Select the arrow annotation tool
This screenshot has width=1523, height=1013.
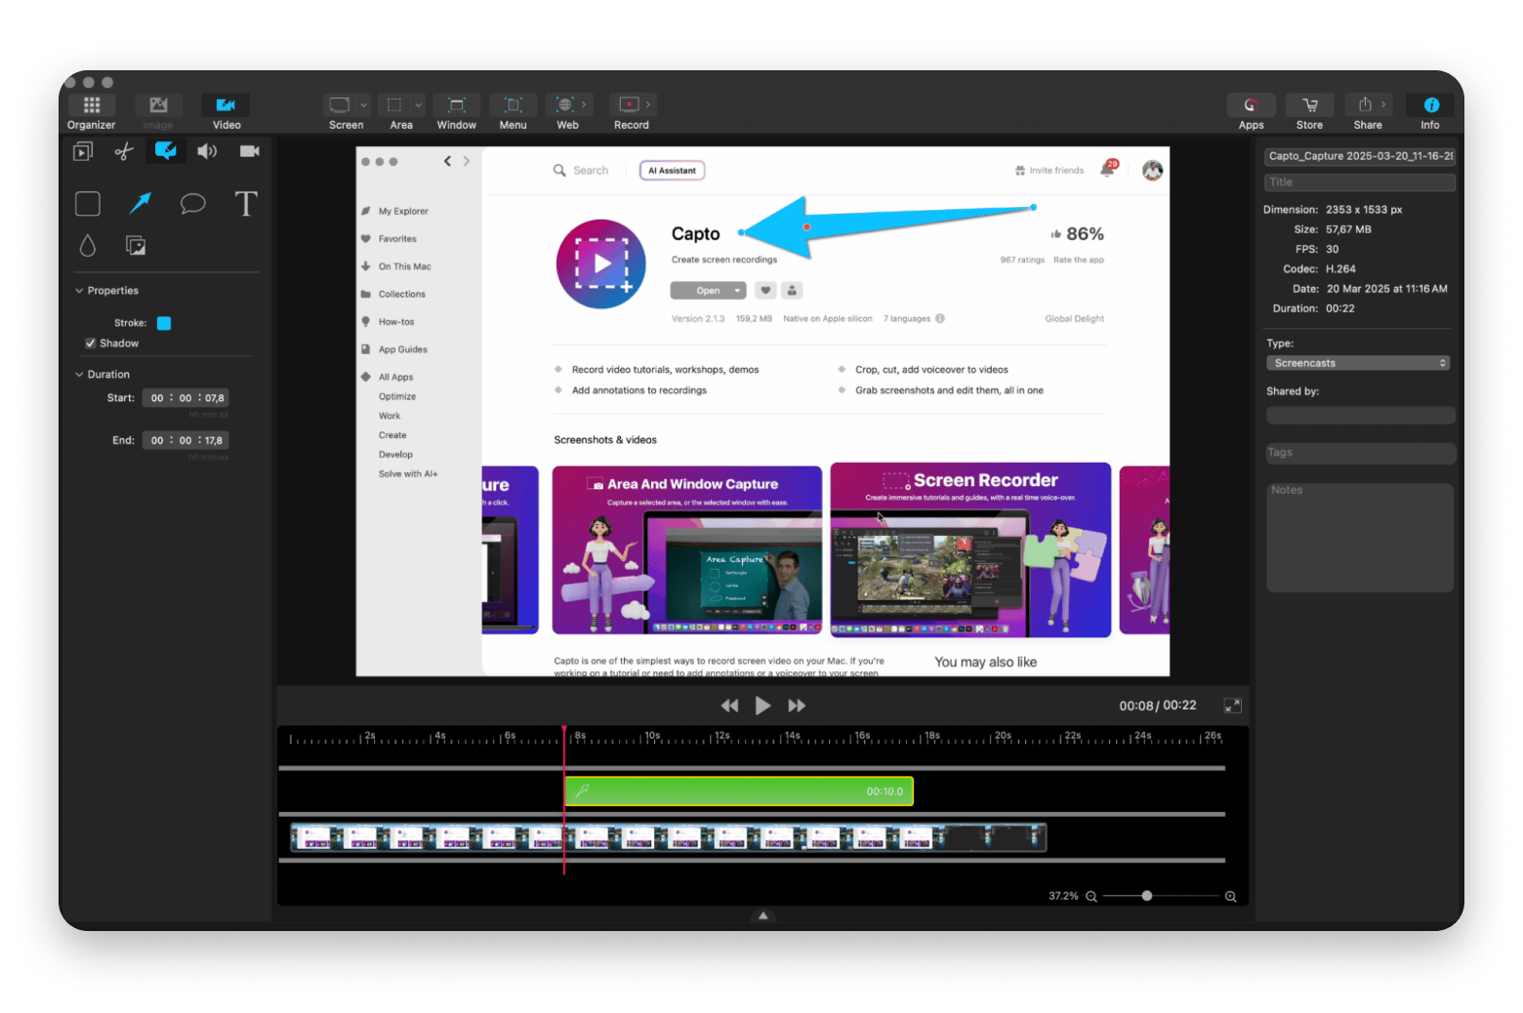click(x=141, y=203)
